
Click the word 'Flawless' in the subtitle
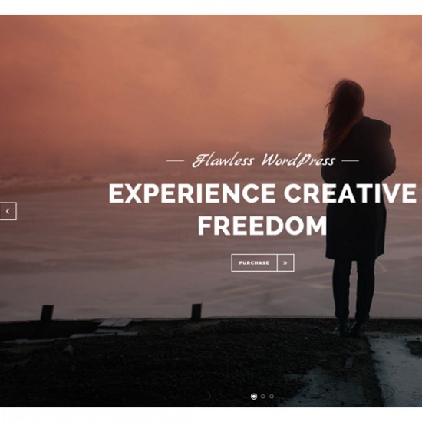click(223, 160)
